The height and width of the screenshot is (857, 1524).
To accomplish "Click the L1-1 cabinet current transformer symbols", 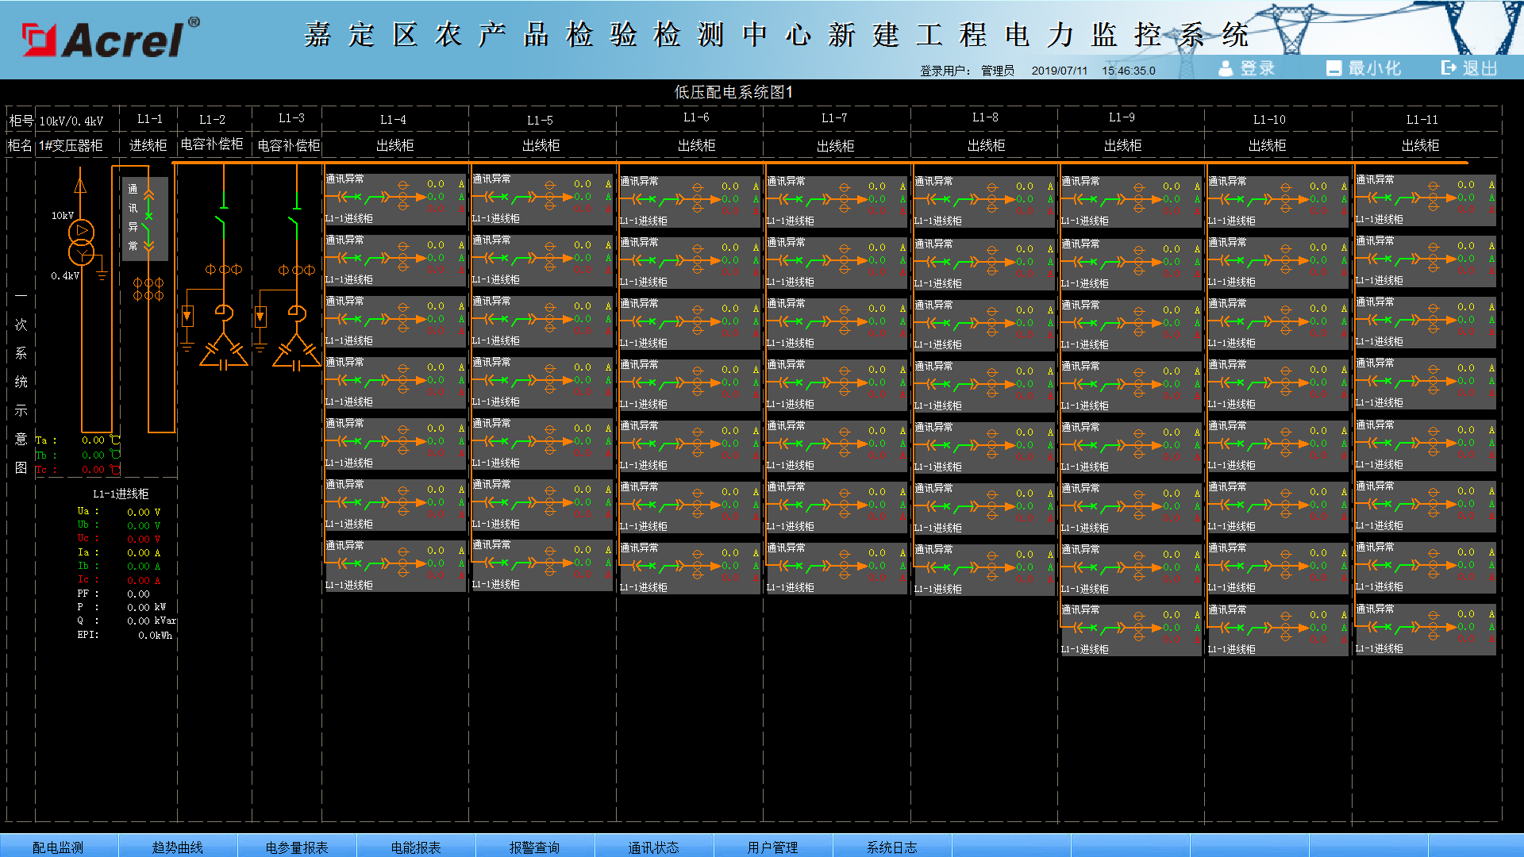I will click(148, 289).
